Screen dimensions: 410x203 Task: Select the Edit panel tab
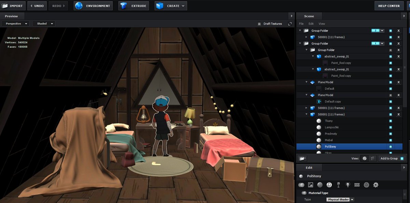(309, 168)
